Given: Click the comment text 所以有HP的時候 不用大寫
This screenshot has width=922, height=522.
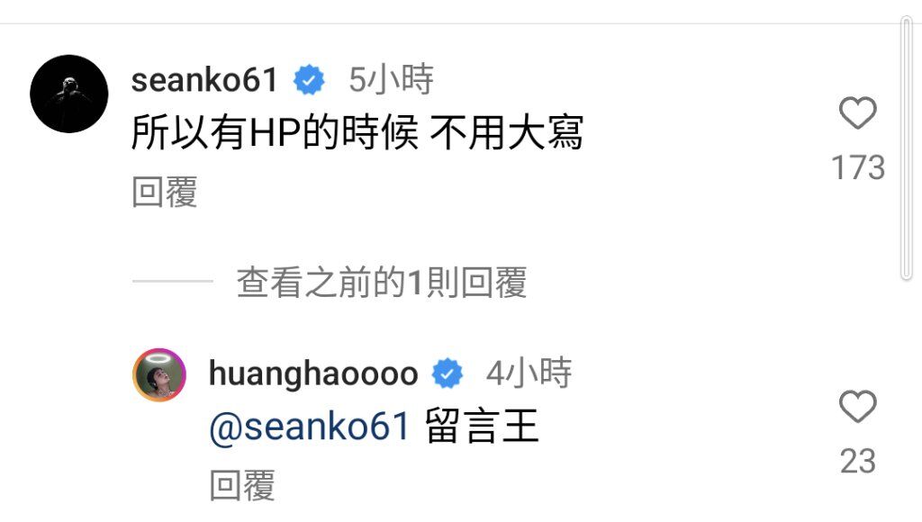Looking at the screenshot, I should [357, 132].
